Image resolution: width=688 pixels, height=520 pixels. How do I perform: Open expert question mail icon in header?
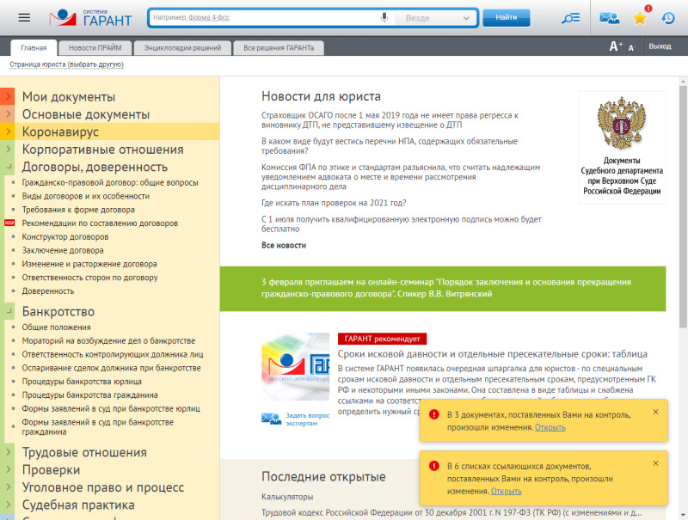click(x=609, y=18)
